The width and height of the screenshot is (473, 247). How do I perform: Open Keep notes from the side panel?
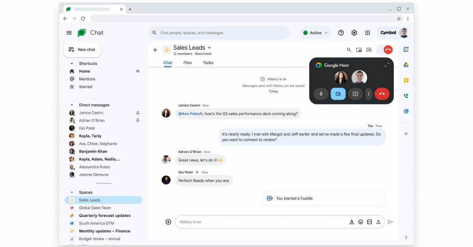coord(406,80)
